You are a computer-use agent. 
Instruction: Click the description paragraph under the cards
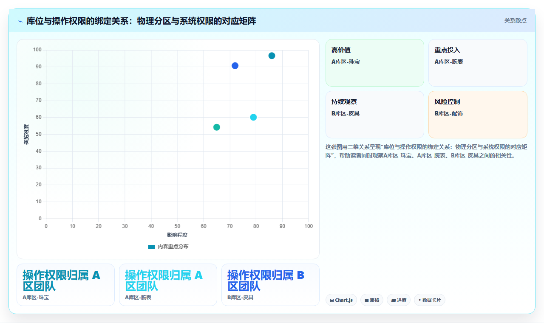pos(426,151)
